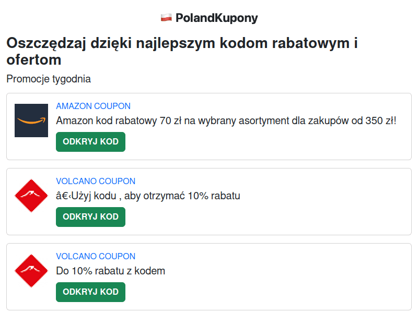The height and width of the screenshot is (313, 418).
Task: Reveal the Amazon code with ODKRYJ KOD
Action: [x=90, y=141]
